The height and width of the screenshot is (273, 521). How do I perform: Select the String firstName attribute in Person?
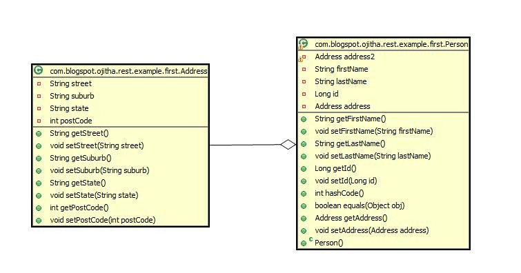click(x=342, y=69)
